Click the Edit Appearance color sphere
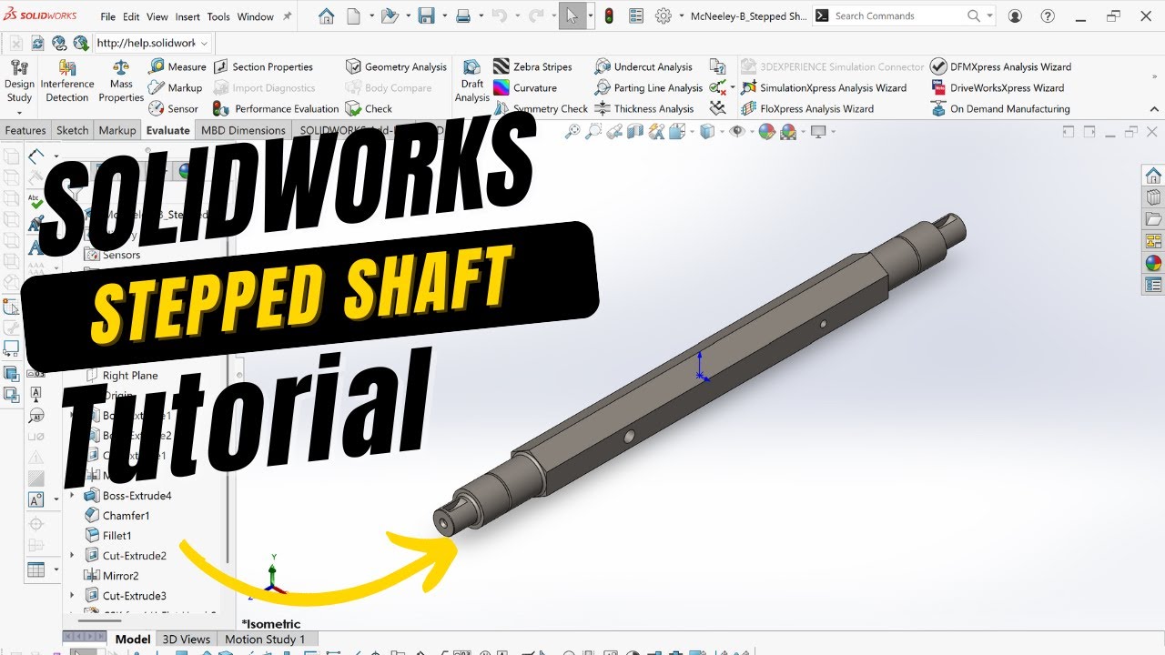Viewport: 1165px width, 655px height. [766, 131]
